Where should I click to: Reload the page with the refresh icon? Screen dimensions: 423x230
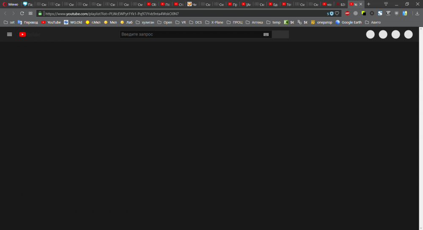click(22, 14)
